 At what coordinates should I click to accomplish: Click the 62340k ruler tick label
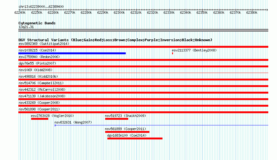pos(185,12)
